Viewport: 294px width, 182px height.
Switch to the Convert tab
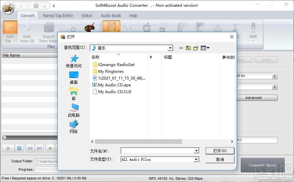point(28,15)
